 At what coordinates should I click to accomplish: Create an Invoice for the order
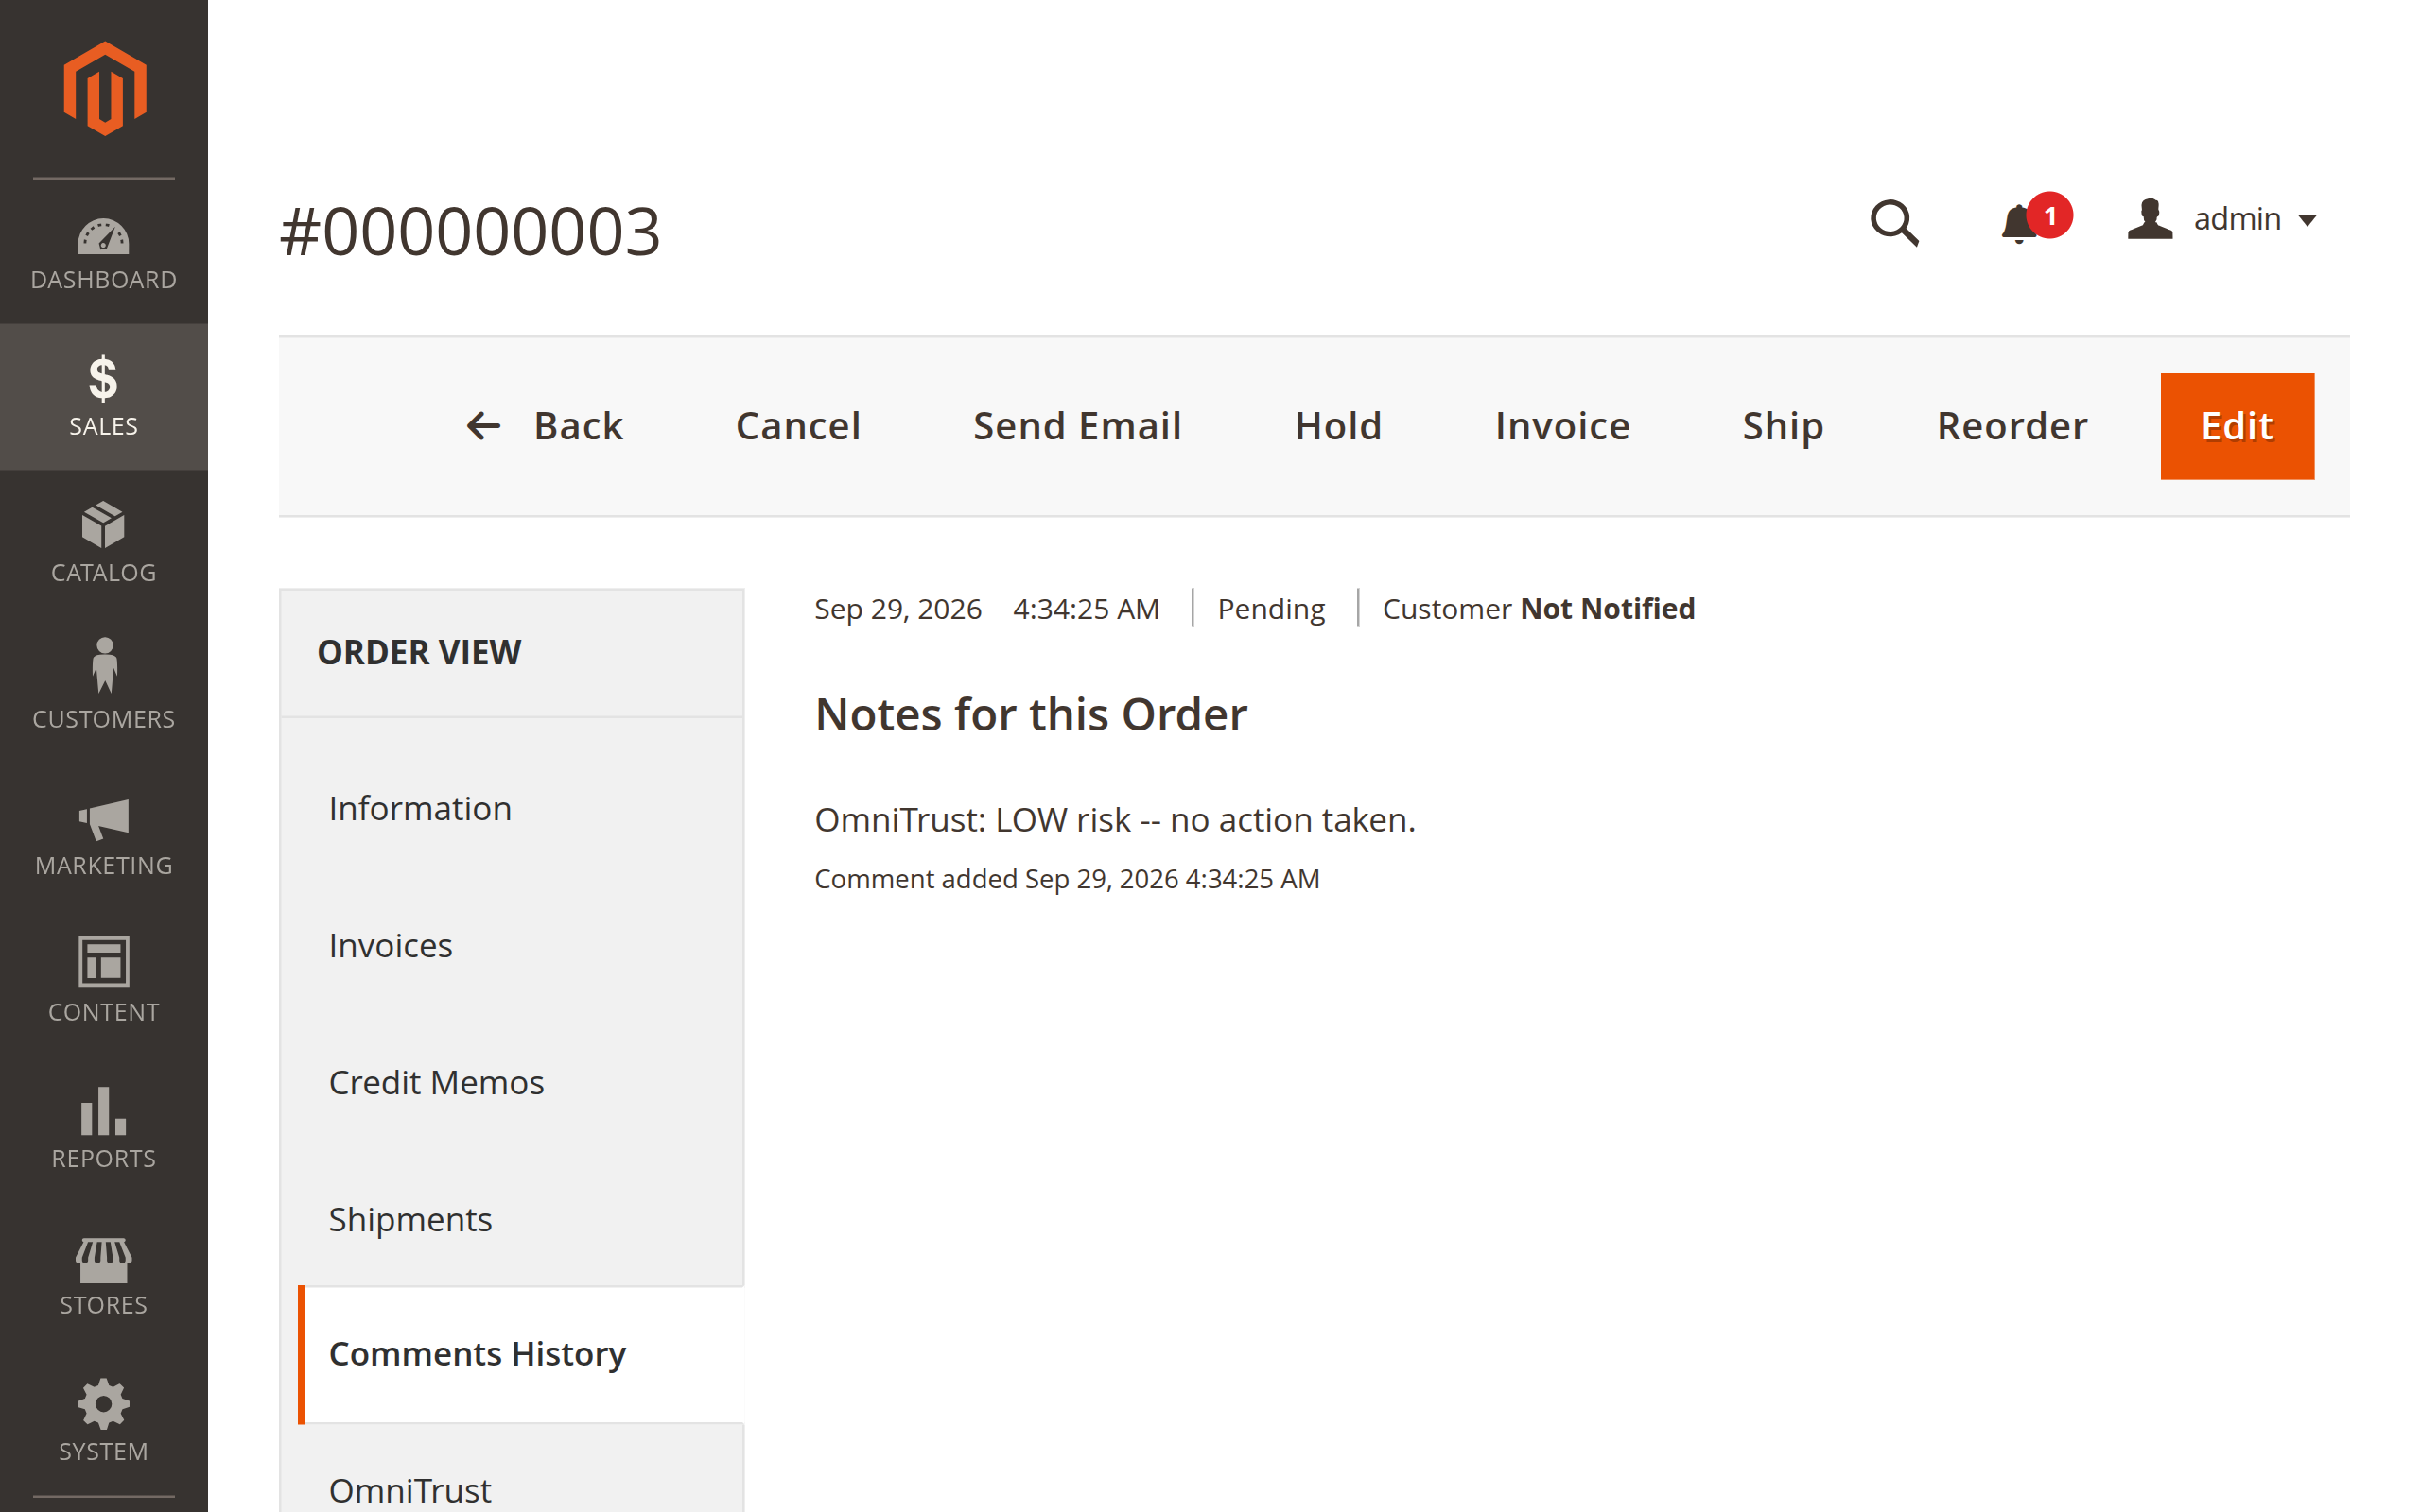click(1561, 426)
